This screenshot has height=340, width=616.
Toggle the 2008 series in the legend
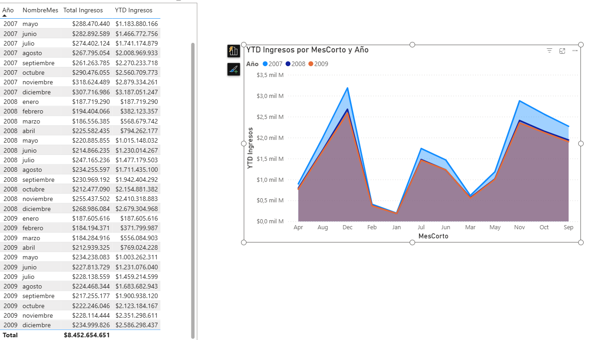[x=295, y=64]
